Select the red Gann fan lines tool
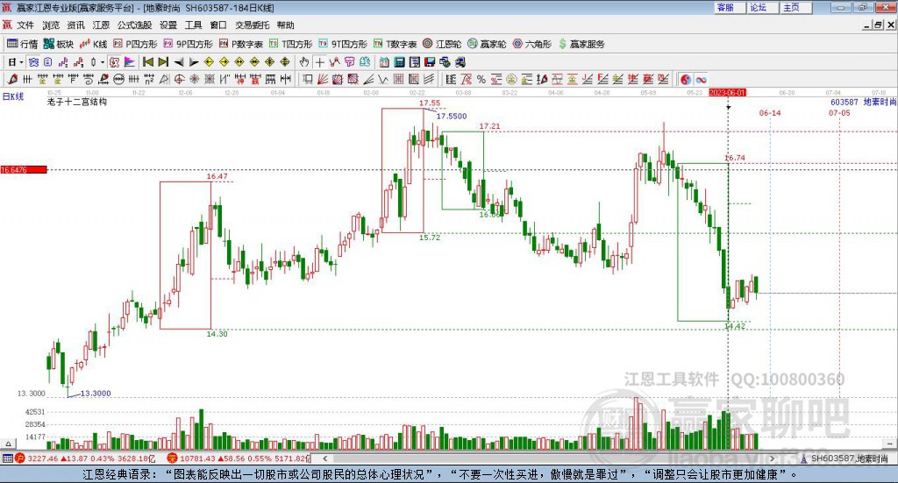 tap(323, 79)
